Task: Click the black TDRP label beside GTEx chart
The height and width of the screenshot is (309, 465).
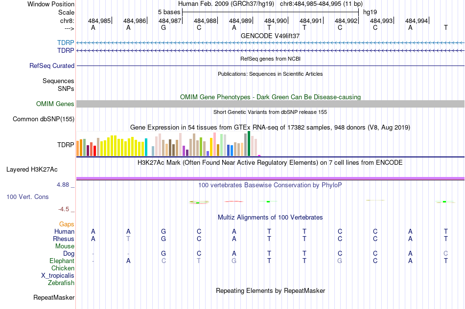Action: (x=66, y=145)
